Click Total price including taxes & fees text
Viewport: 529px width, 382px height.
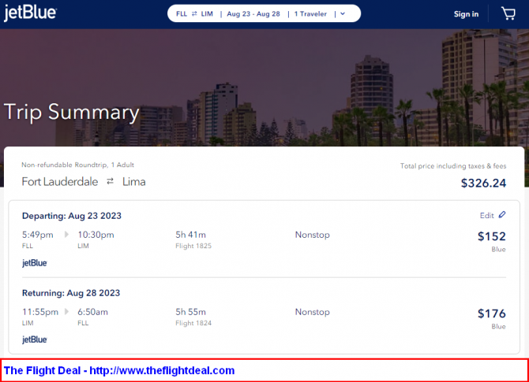pos(453,166)
